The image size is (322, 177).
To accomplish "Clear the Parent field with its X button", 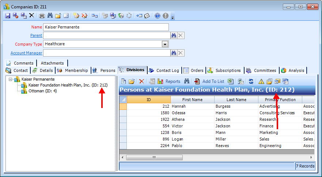I will [181, 35].
